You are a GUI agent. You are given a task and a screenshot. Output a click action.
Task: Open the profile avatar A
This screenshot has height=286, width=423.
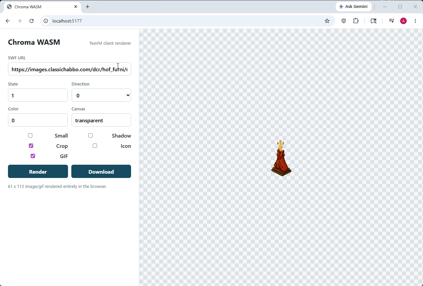pos(403,21)
